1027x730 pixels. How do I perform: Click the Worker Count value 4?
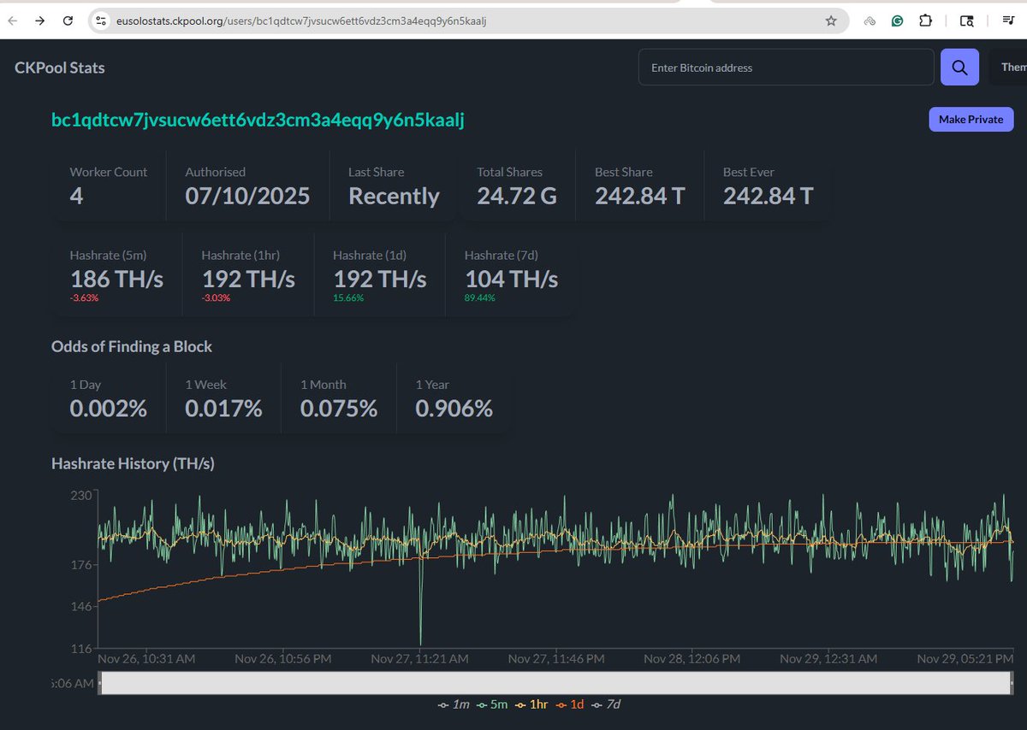click(x=76, y=197)
